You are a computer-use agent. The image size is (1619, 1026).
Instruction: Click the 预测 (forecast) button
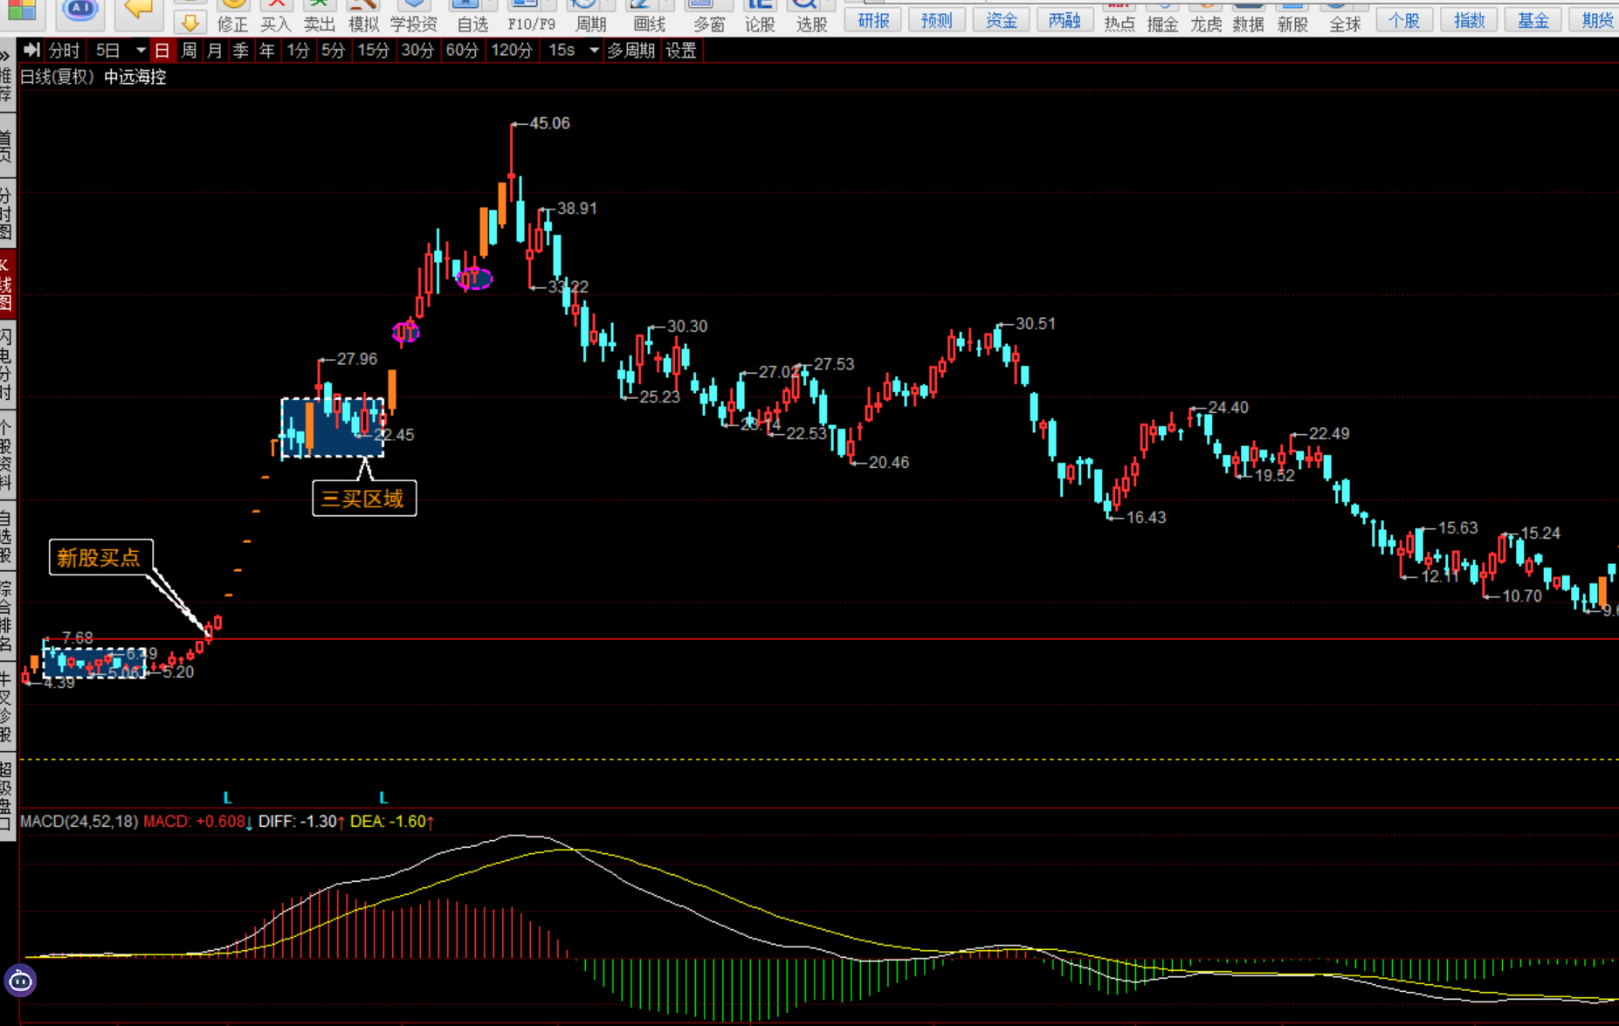(936, 19)
